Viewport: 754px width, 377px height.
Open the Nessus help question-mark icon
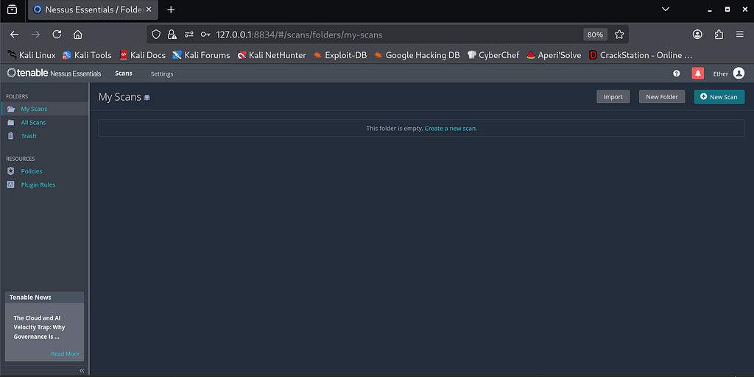[x=677, y=73]
